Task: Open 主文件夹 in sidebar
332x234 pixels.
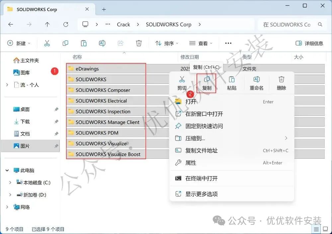Action: 26,60
